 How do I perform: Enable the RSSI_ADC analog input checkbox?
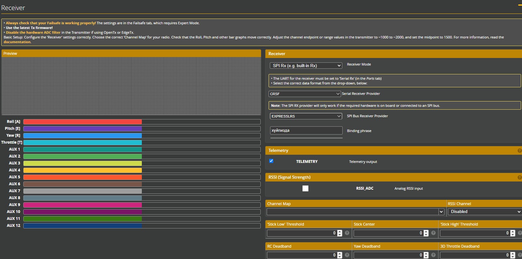click(x=305, y=188)
